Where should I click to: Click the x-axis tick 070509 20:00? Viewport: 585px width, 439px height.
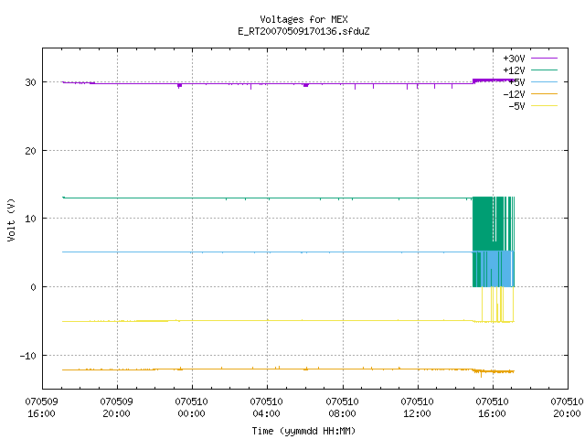pos(116,408)
